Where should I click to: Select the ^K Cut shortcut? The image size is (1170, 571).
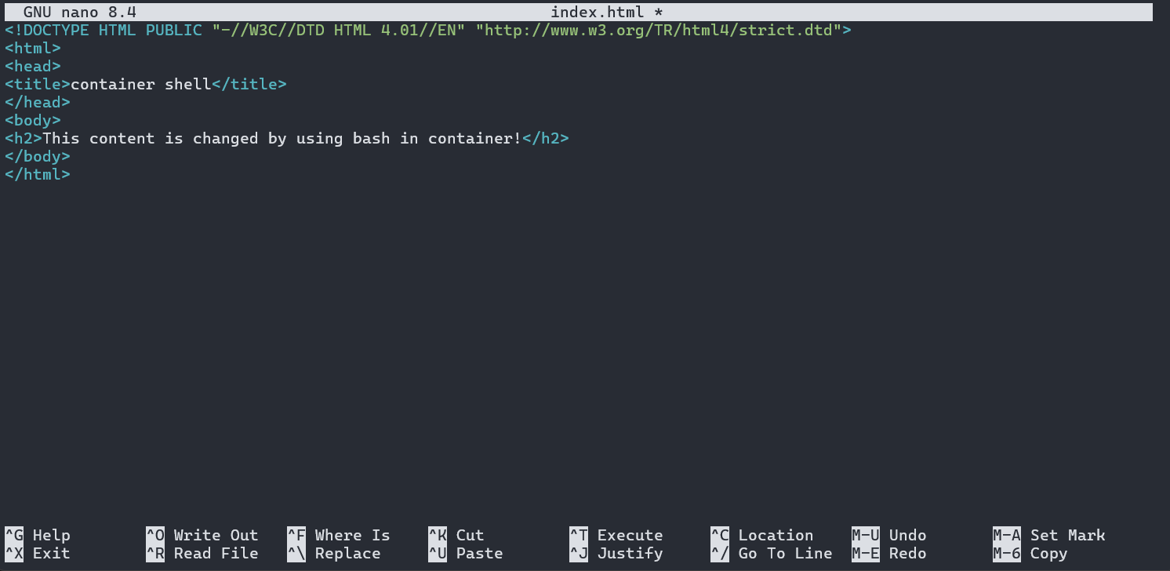(x=456, y=535)
